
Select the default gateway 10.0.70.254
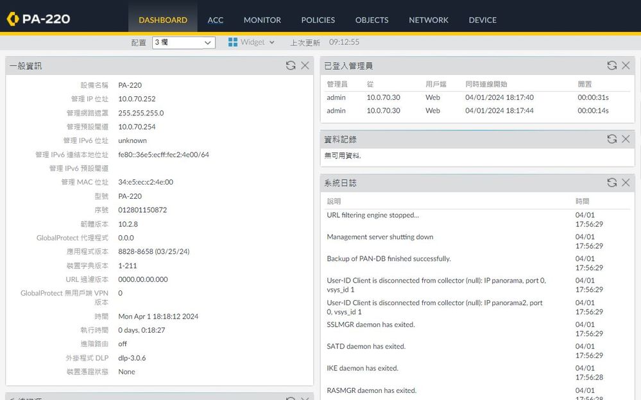point(137,127)
